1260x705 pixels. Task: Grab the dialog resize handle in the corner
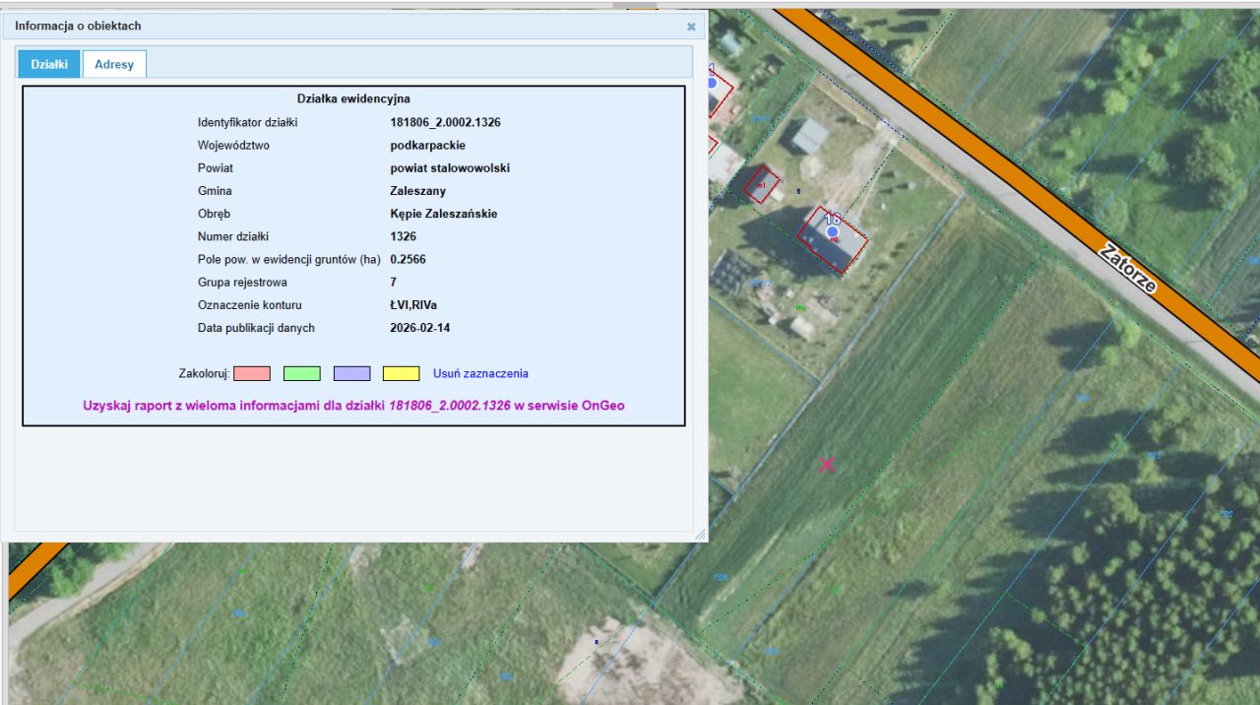tap(700, 535)
